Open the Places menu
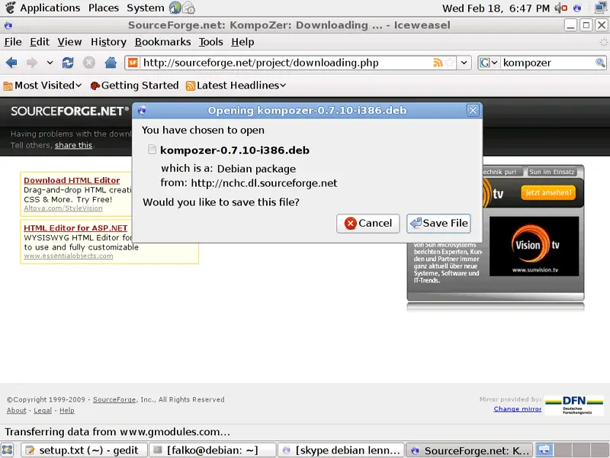 (x=104, y=8)
